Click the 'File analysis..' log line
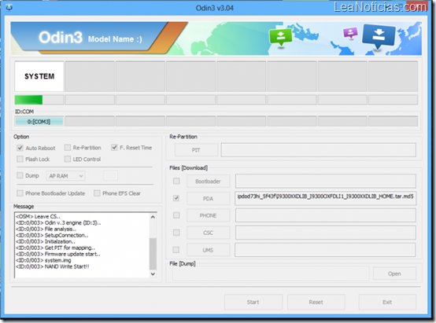436x323 pixels. click(x=46, y=229)
